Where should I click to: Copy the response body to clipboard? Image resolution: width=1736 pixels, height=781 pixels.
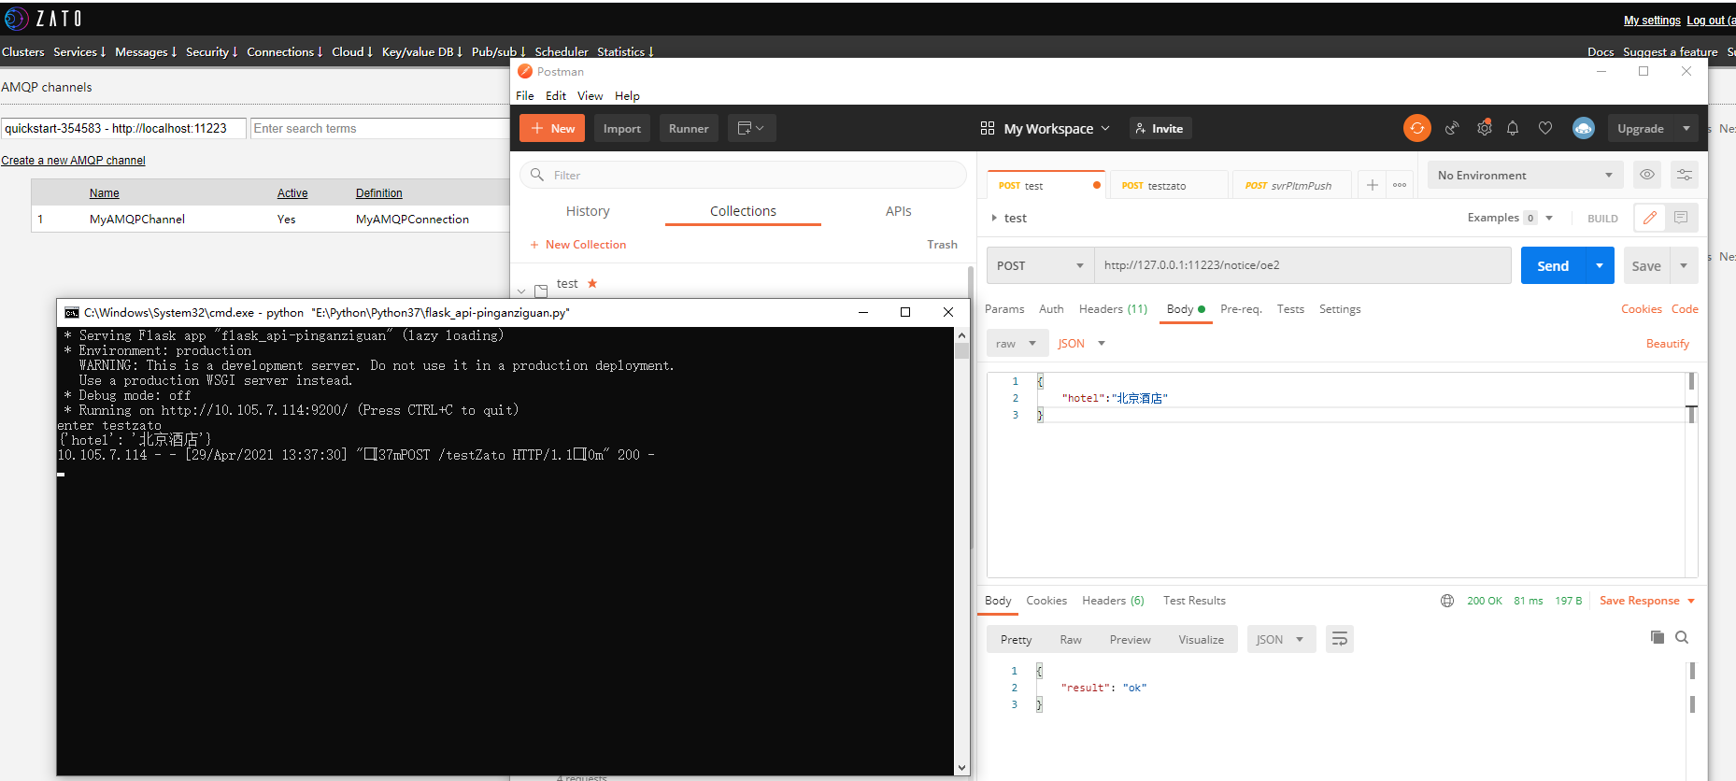click(x=1658, y=637)
